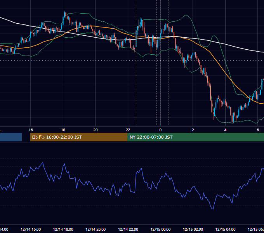Screen dimensions: 264x233
Task: Click the NY 22:00-07:00 JST session bar
Action: 196,137
